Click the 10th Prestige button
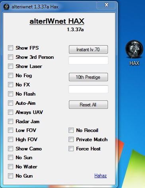The height and width of the screenshot is (188, 145). pos(88,77)
